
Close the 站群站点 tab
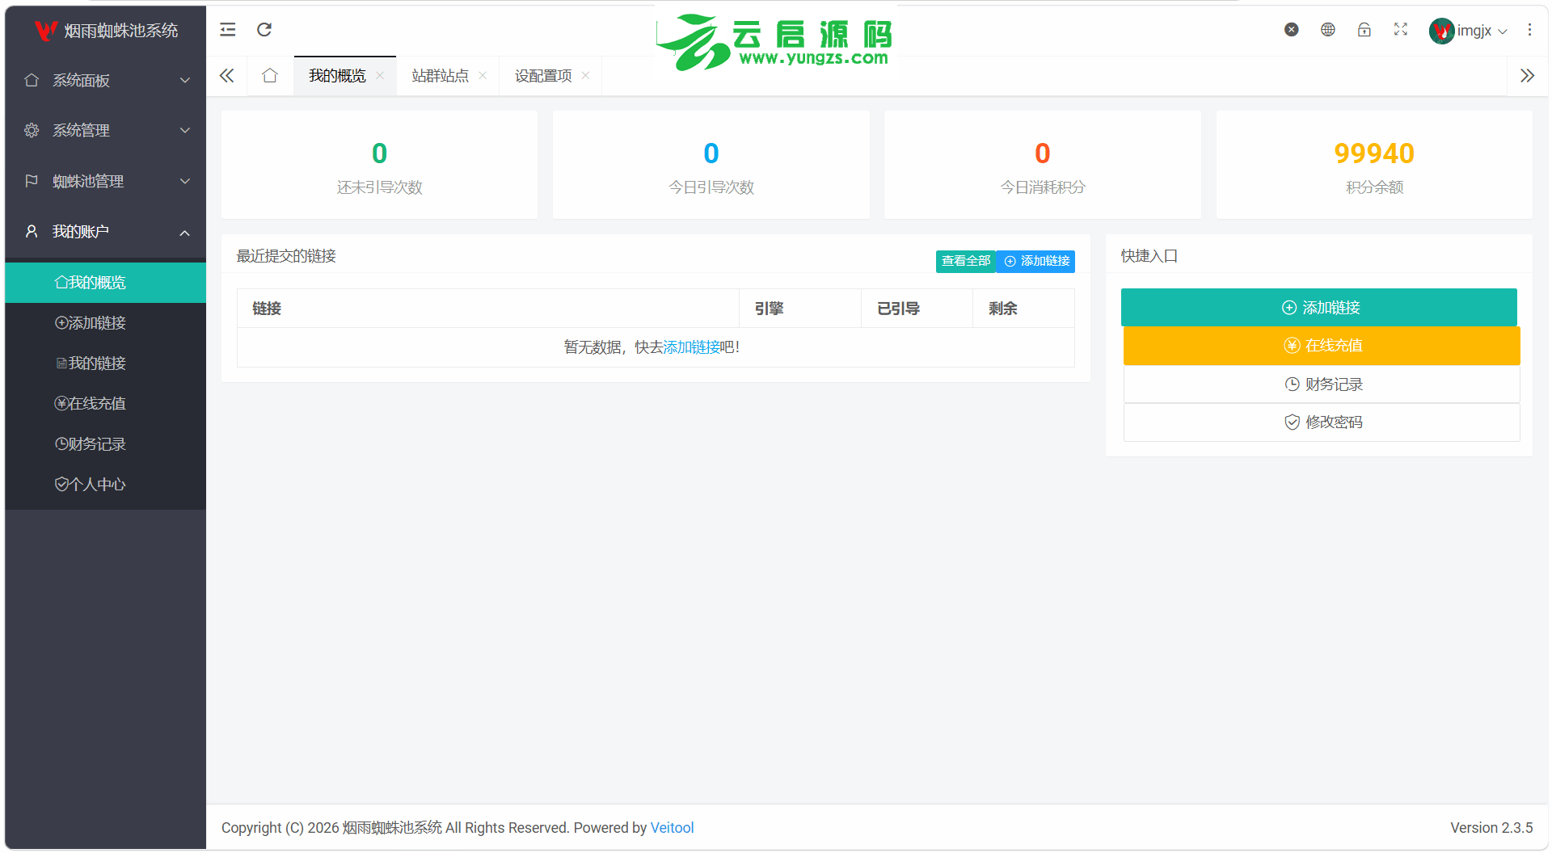point(483,75)
